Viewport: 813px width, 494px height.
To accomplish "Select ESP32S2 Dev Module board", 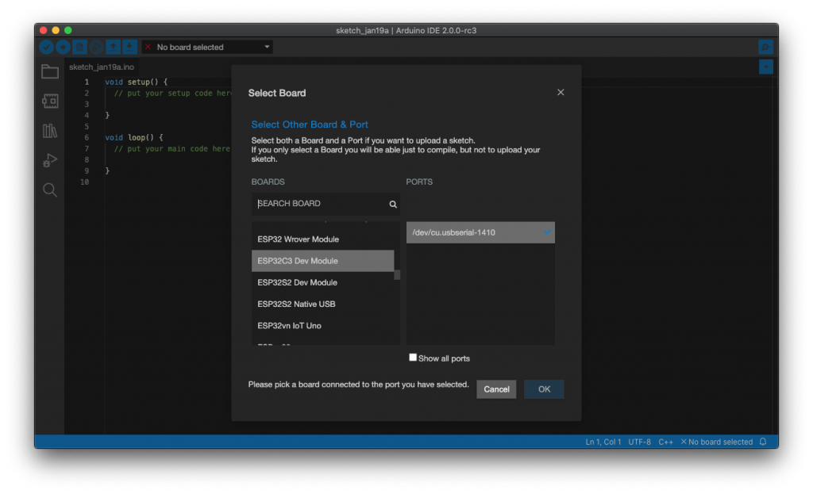I will click(x=323, y=283).
